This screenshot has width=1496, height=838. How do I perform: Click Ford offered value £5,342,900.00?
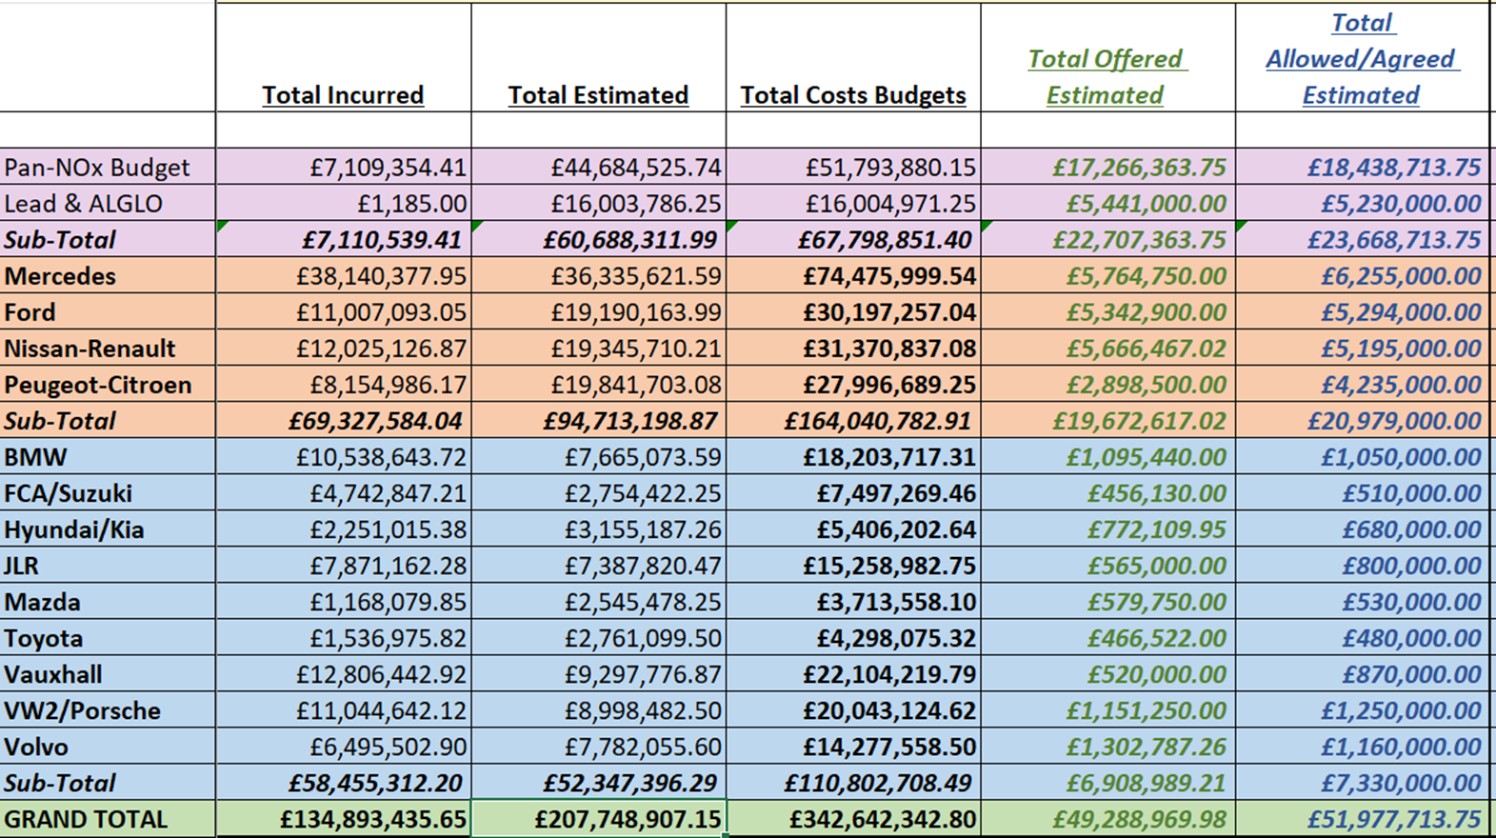1109,312
